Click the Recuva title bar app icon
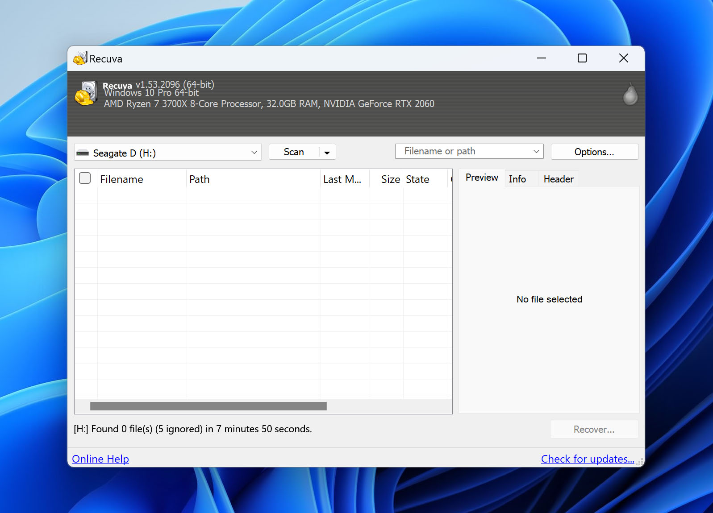Viewport: 713px width, 513px height. coord(80,58)
